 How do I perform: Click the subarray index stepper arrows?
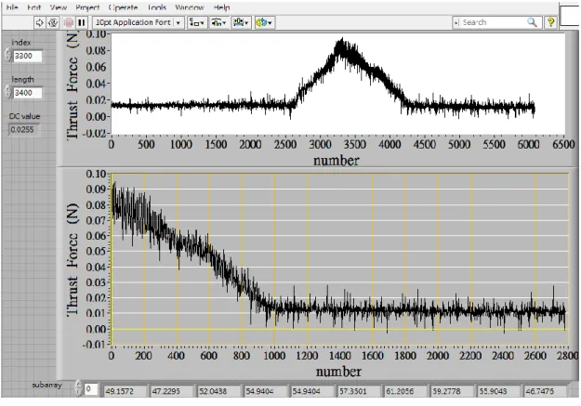tap(78, 387)
